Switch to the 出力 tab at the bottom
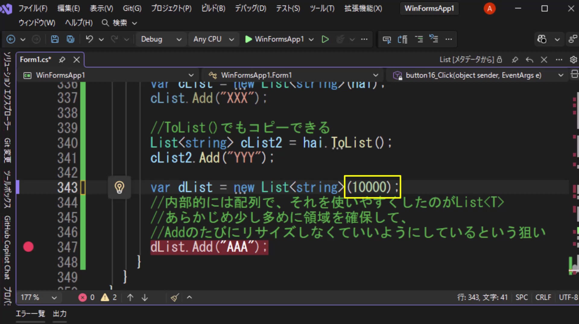The height and width of the screenshot is (324, 579). pos(59,314)
